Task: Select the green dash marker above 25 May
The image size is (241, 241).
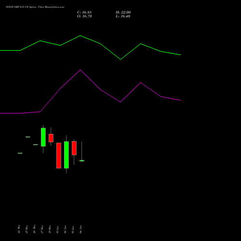Action: pyautogui.click(x=28, y=137)
